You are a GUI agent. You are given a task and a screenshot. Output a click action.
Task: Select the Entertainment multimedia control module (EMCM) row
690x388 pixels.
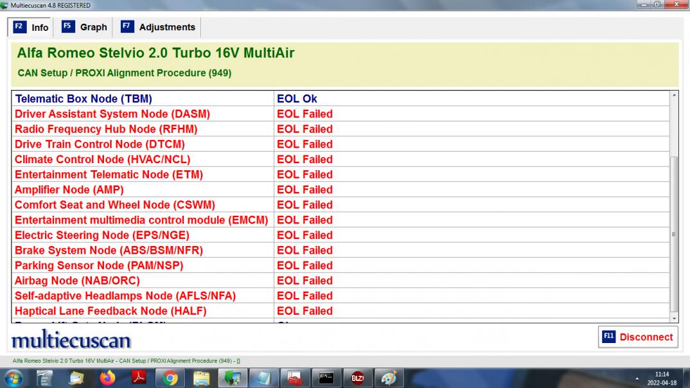tap(341, 220)
